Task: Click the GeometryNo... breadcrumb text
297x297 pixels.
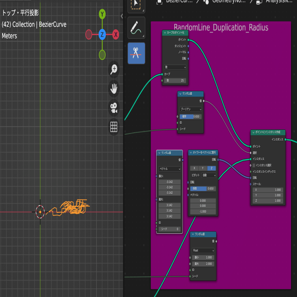Action: coord(229,2)
